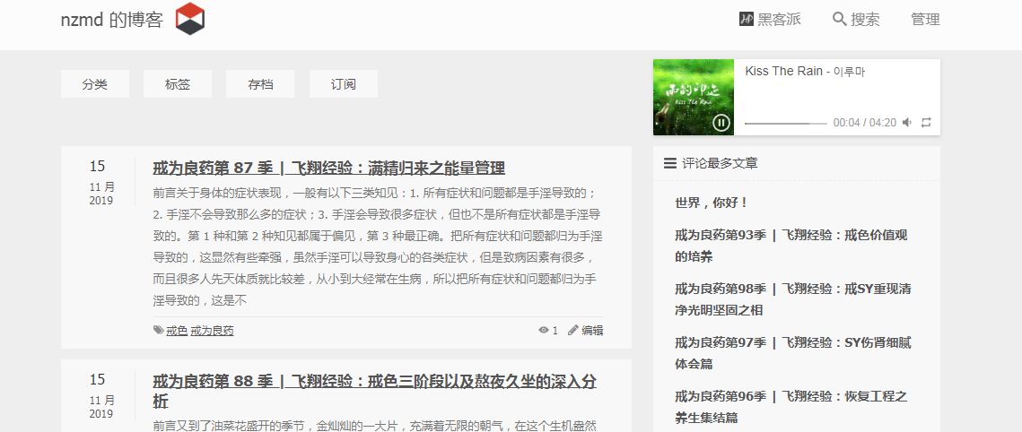Click the 黑客派 HP logo icon
The height and width of the screenshot is (432, 1022).
point(747,20)
